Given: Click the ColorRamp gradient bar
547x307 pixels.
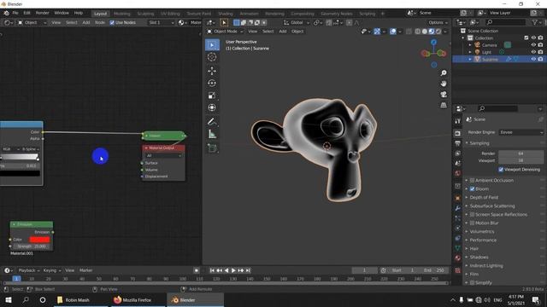Looking at the screenshot, I should click(x=20, y=157).
